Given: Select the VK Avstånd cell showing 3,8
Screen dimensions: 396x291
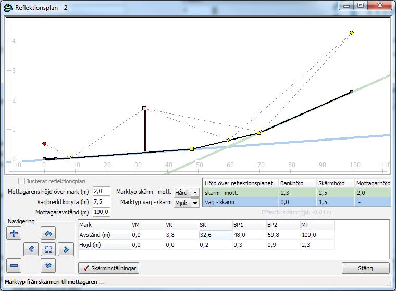Looking at the screenshot, I should pos(181,235).
